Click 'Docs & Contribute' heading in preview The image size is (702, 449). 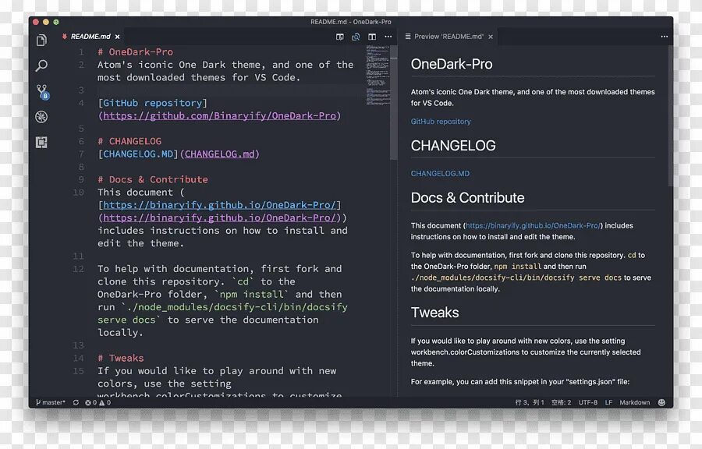(x=467, y=198)
